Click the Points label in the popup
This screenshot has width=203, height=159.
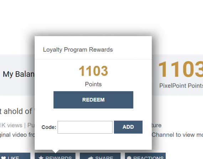93,84
